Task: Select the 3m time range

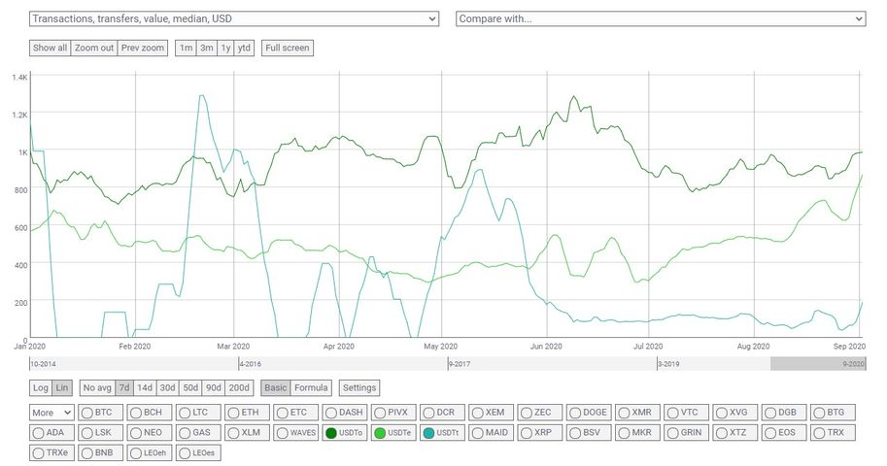Action: [206, 48]
